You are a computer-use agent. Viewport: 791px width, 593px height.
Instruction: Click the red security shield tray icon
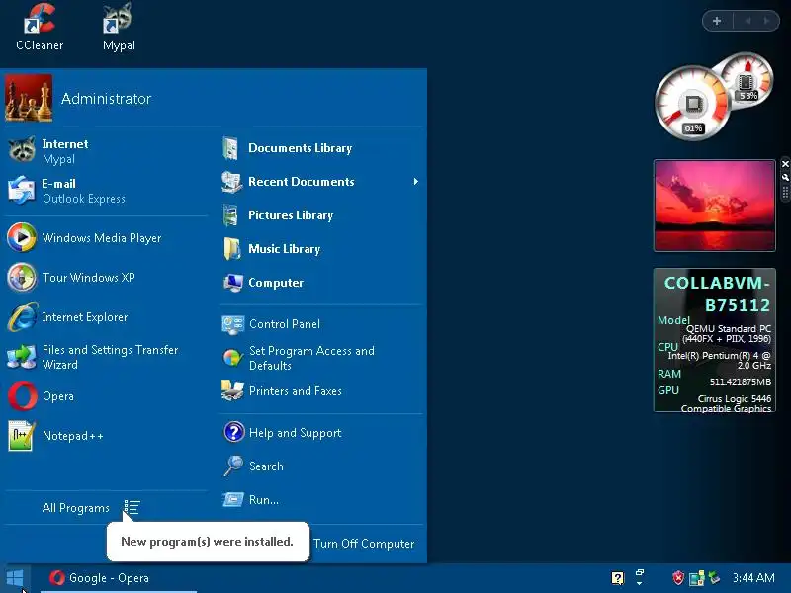point(678,578)
